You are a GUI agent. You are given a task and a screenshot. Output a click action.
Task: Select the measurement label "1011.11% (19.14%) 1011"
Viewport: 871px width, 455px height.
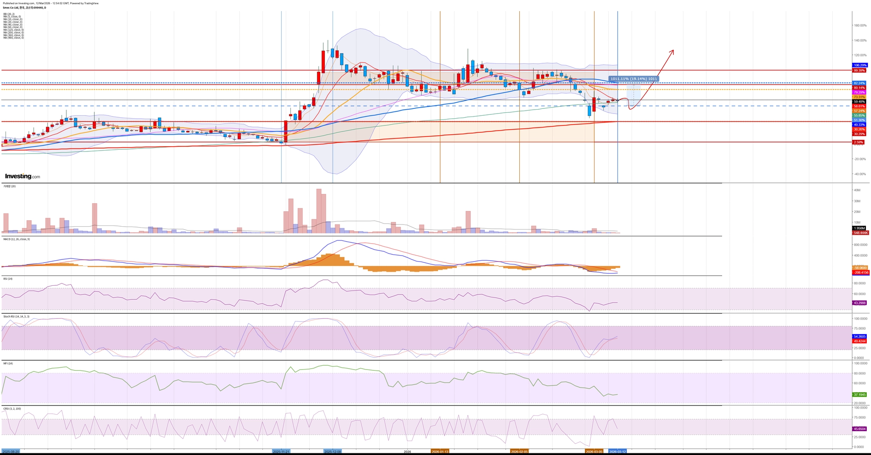tap(634, 79)
